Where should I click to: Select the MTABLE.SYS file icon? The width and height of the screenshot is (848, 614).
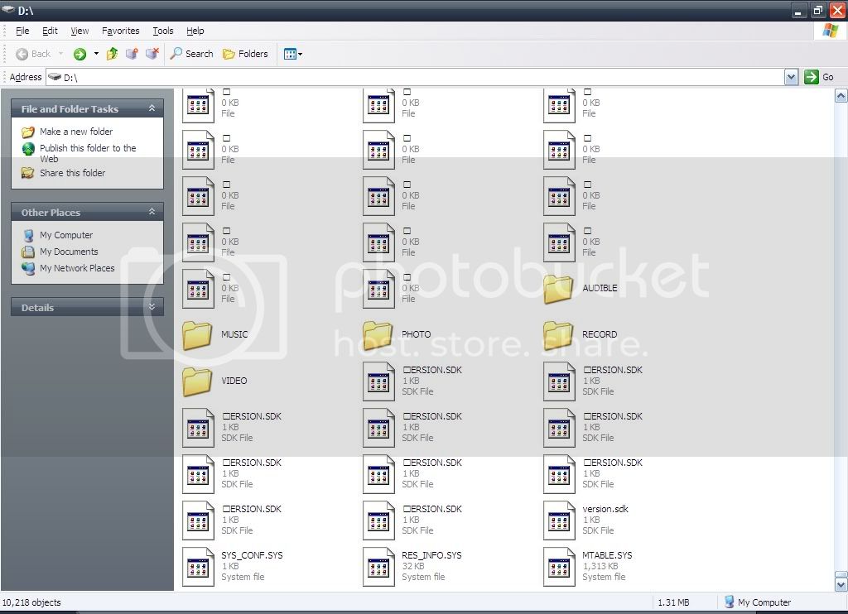tap(559, 567)
